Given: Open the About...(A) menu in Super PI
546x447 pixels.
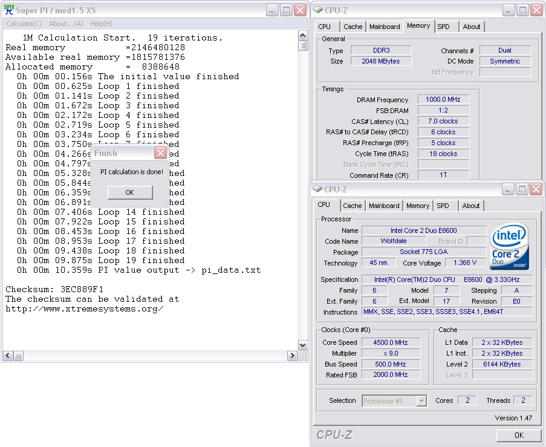Looking at the screenshot, I should (x=66, y=24).
